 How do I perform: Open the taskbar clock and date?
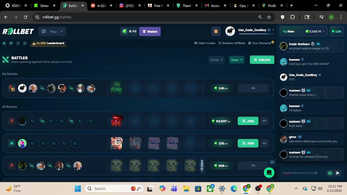[335, 188]
